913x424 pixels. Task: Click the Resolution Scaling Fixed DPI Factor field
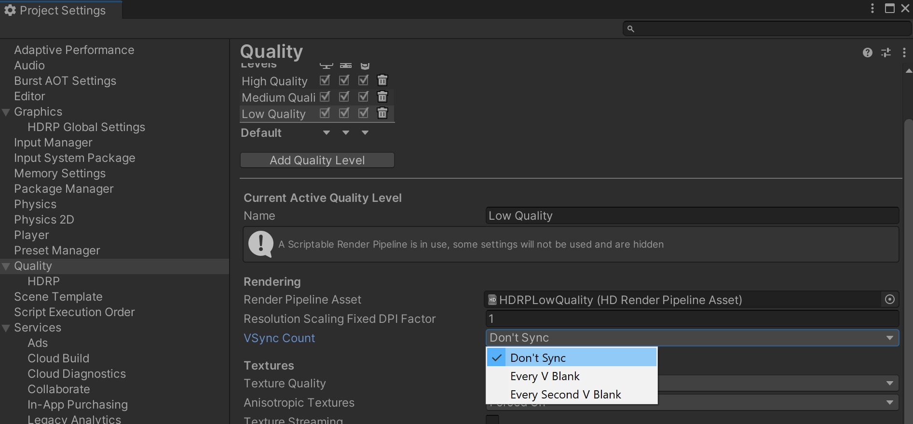point(692,319)
